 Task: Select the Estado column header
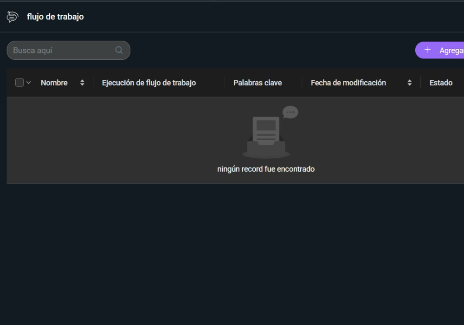[441, 83]
